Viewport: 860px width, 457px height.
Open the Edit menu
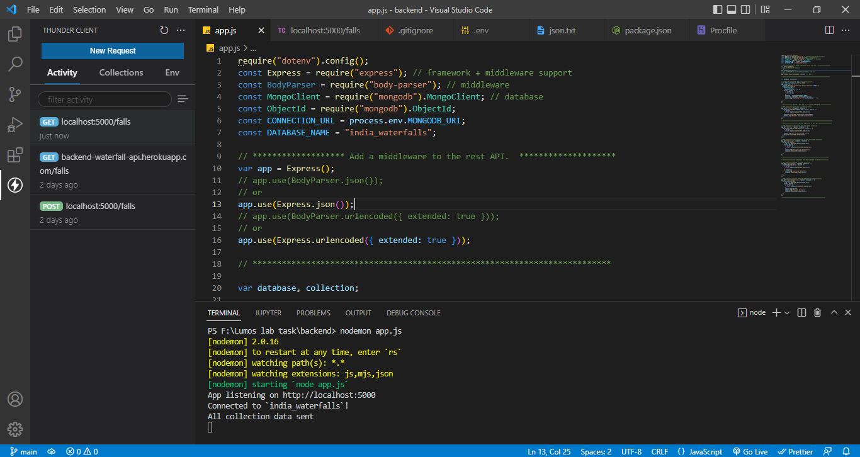click(x=56, y=9)
